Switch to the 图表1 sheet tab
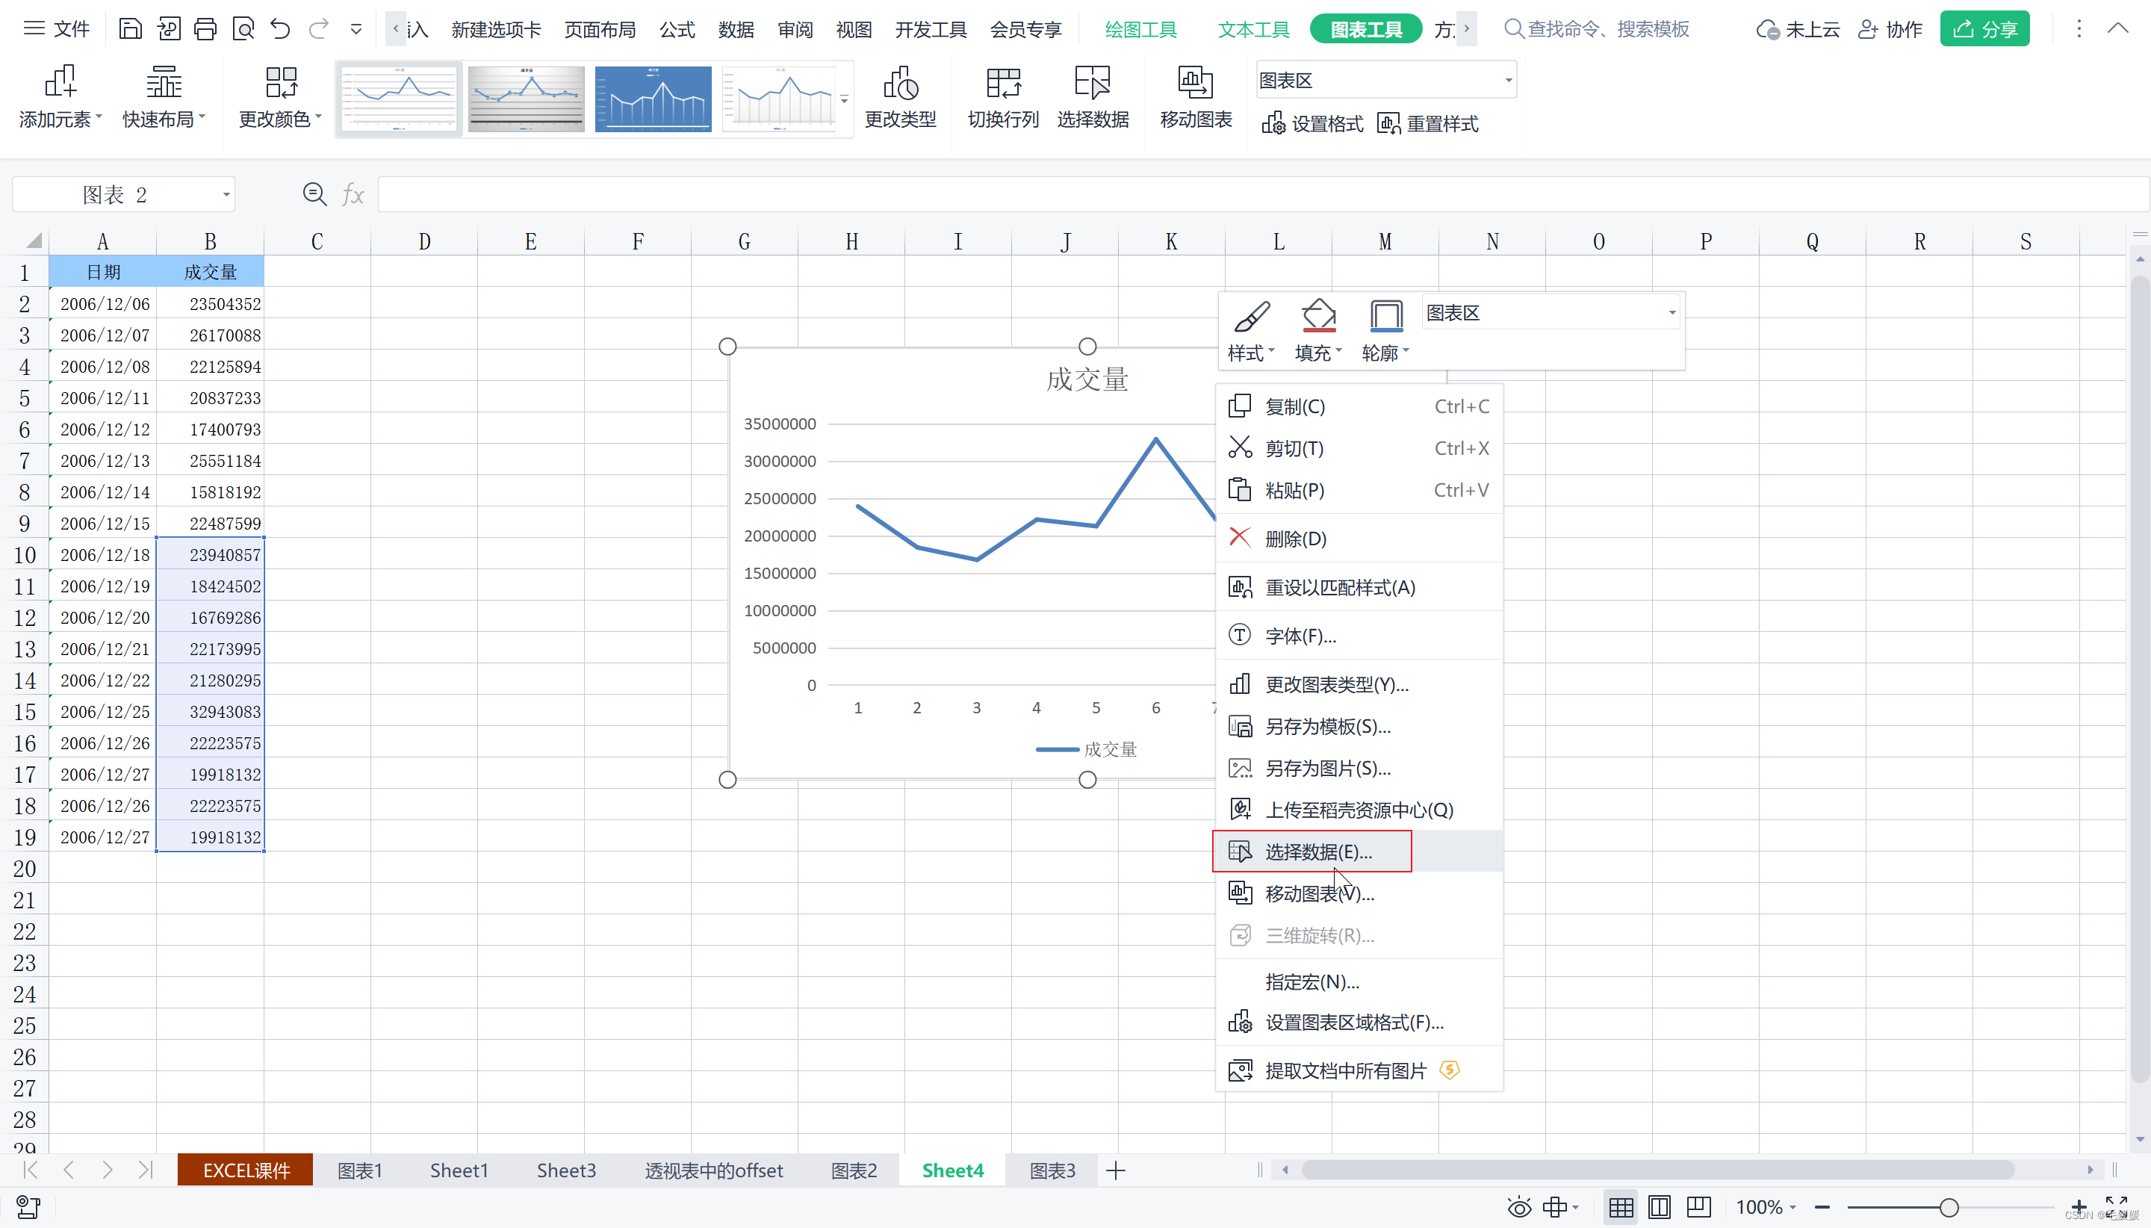2151x1228 pixels. [x=360, y=1170]
